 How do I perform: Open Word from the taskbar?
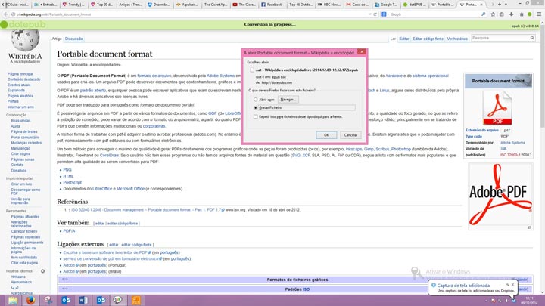83,300
